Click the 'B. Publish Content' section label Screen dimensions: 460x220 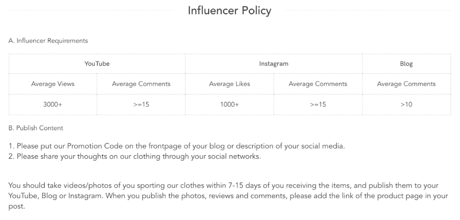pos(36,128)
